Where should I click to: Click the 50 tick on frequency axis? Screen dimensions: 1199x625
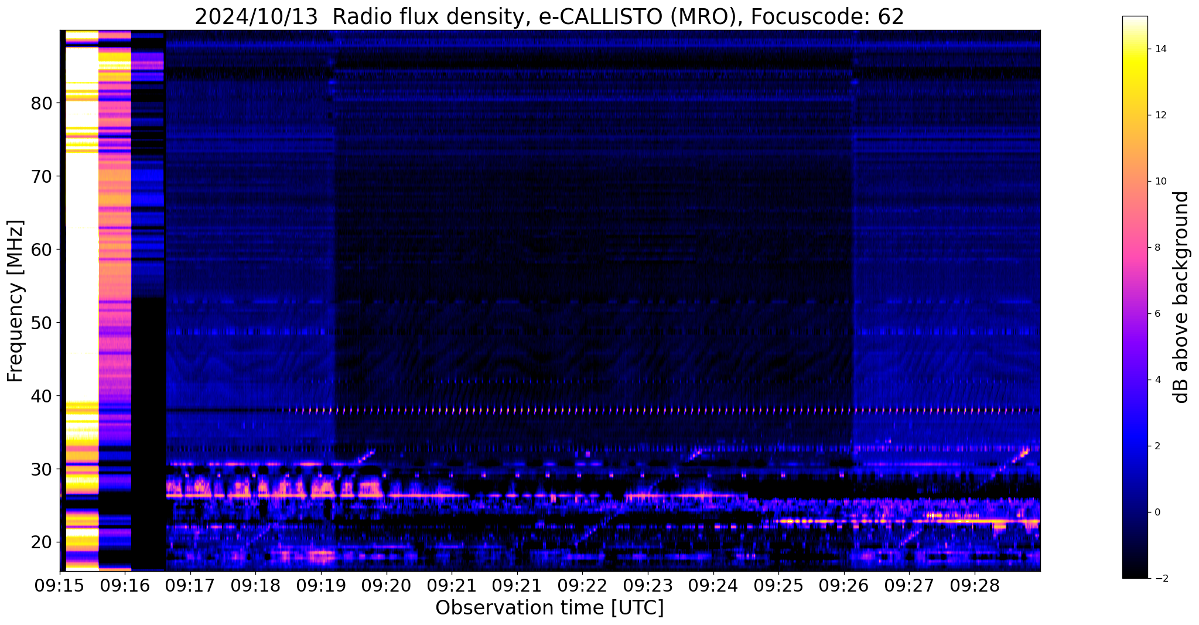tap(42, 323)
